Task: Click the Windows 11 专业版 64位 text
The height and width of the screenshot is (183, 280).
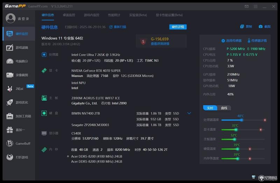Action: coord(62,38)
